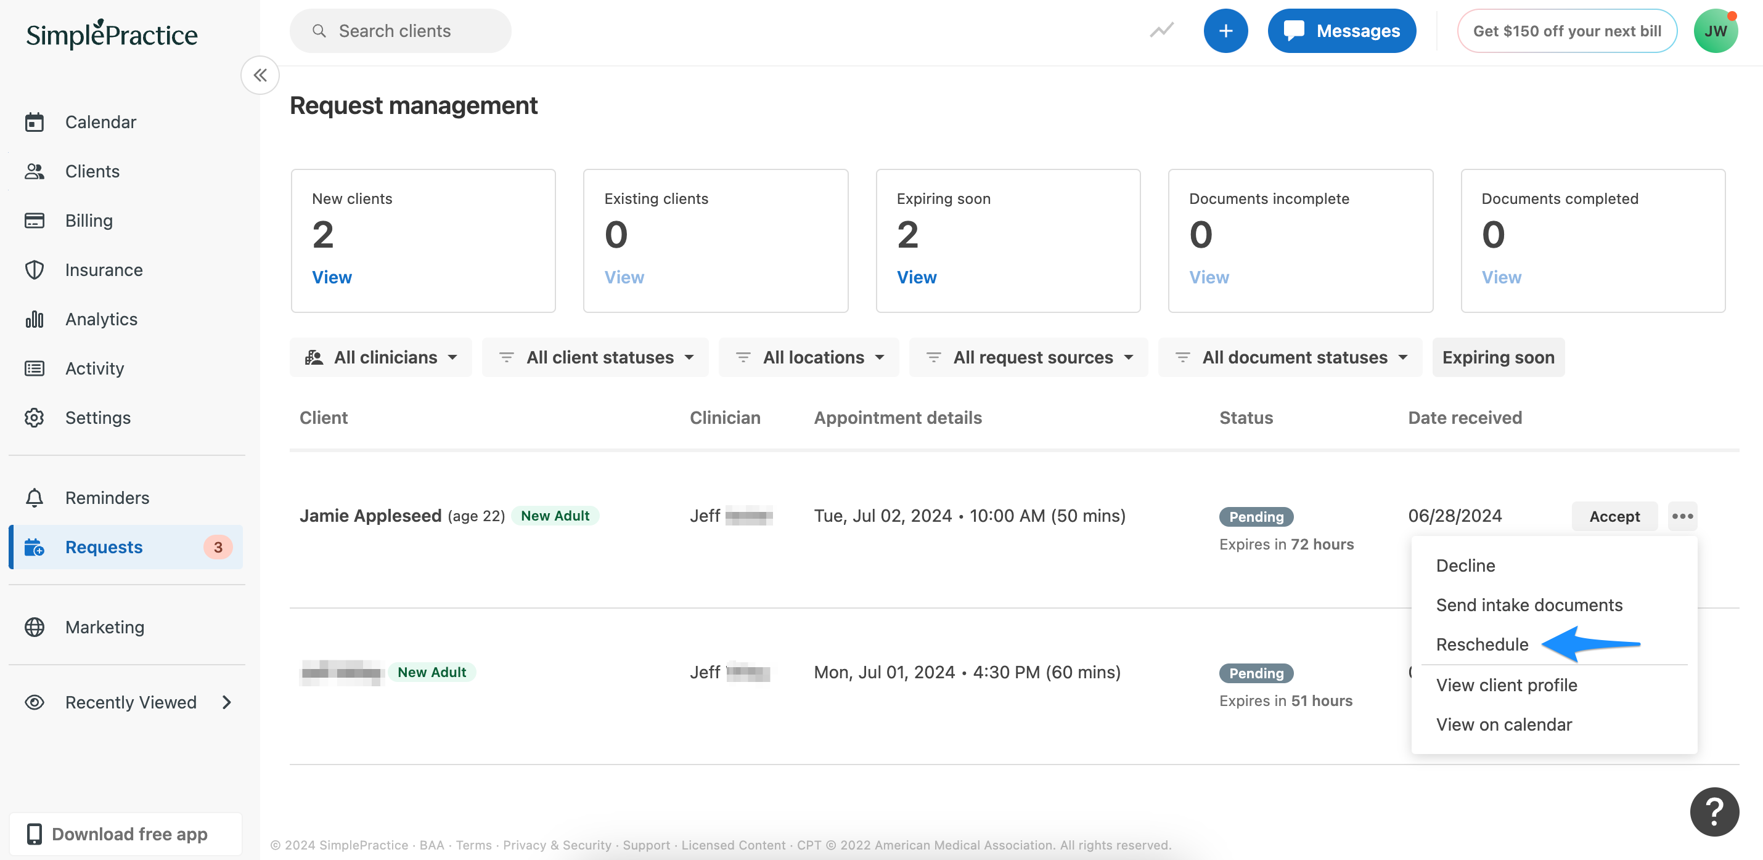1763x860 pixels.
Task: Select View on calendar
Action: point(1503,725)
